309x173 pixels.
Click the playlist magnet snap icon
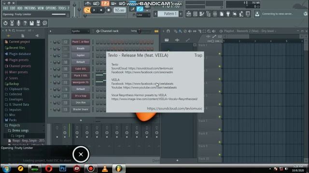(168, 31)
